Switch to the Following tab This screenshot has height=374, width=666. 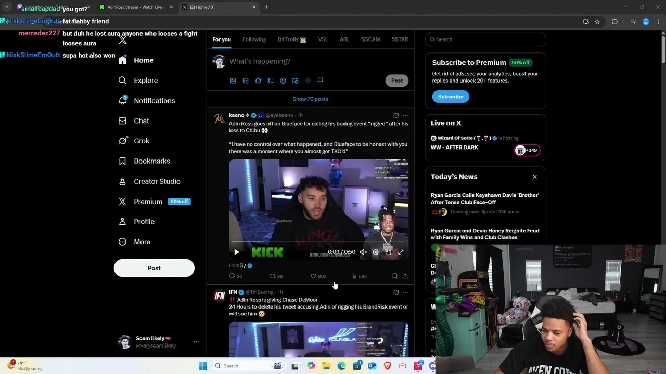254,39
